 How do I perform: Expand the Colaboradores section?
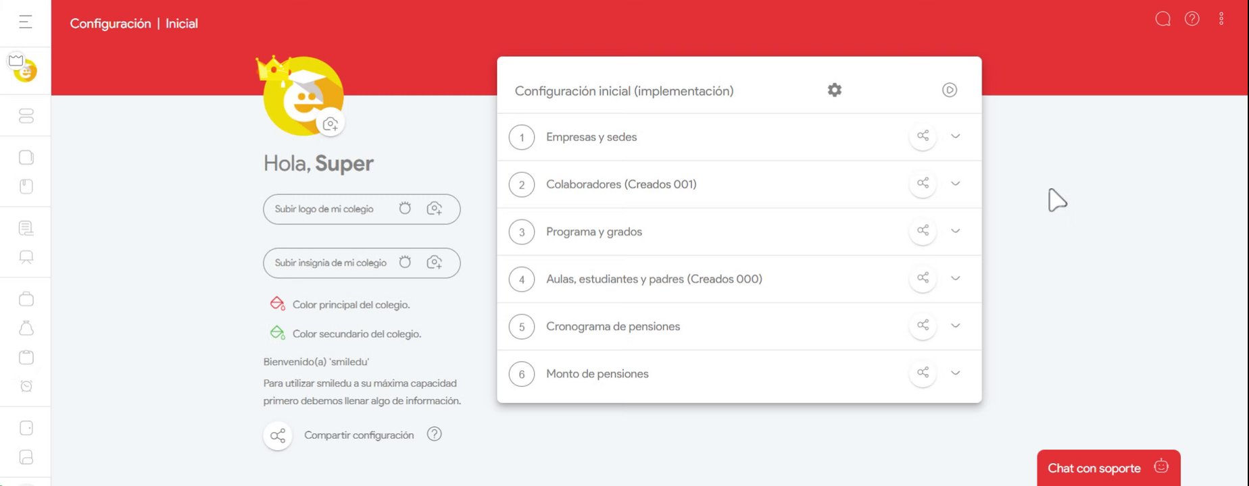[x=955, y=184]
